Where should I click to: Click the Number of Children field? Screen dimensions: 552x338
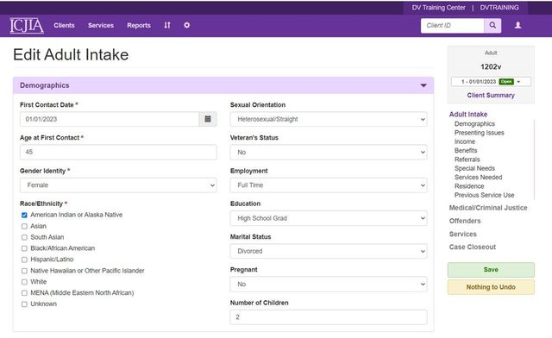(x=329, y=317)
